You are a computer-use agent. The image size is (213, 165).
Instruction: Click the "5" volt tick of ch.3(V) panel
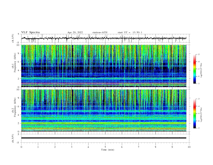point(19,134)
